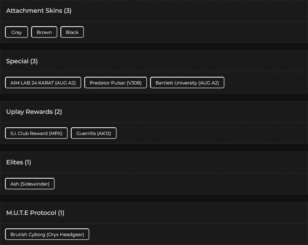Select the Brutish Cyborg (Oryx Headgear) tag

tap(47, 235)
